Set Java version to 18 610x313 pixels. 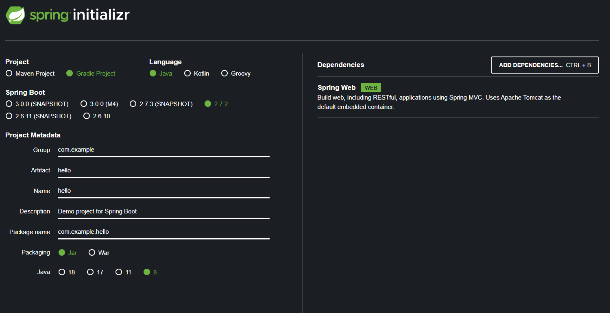[x=67, y=272]
